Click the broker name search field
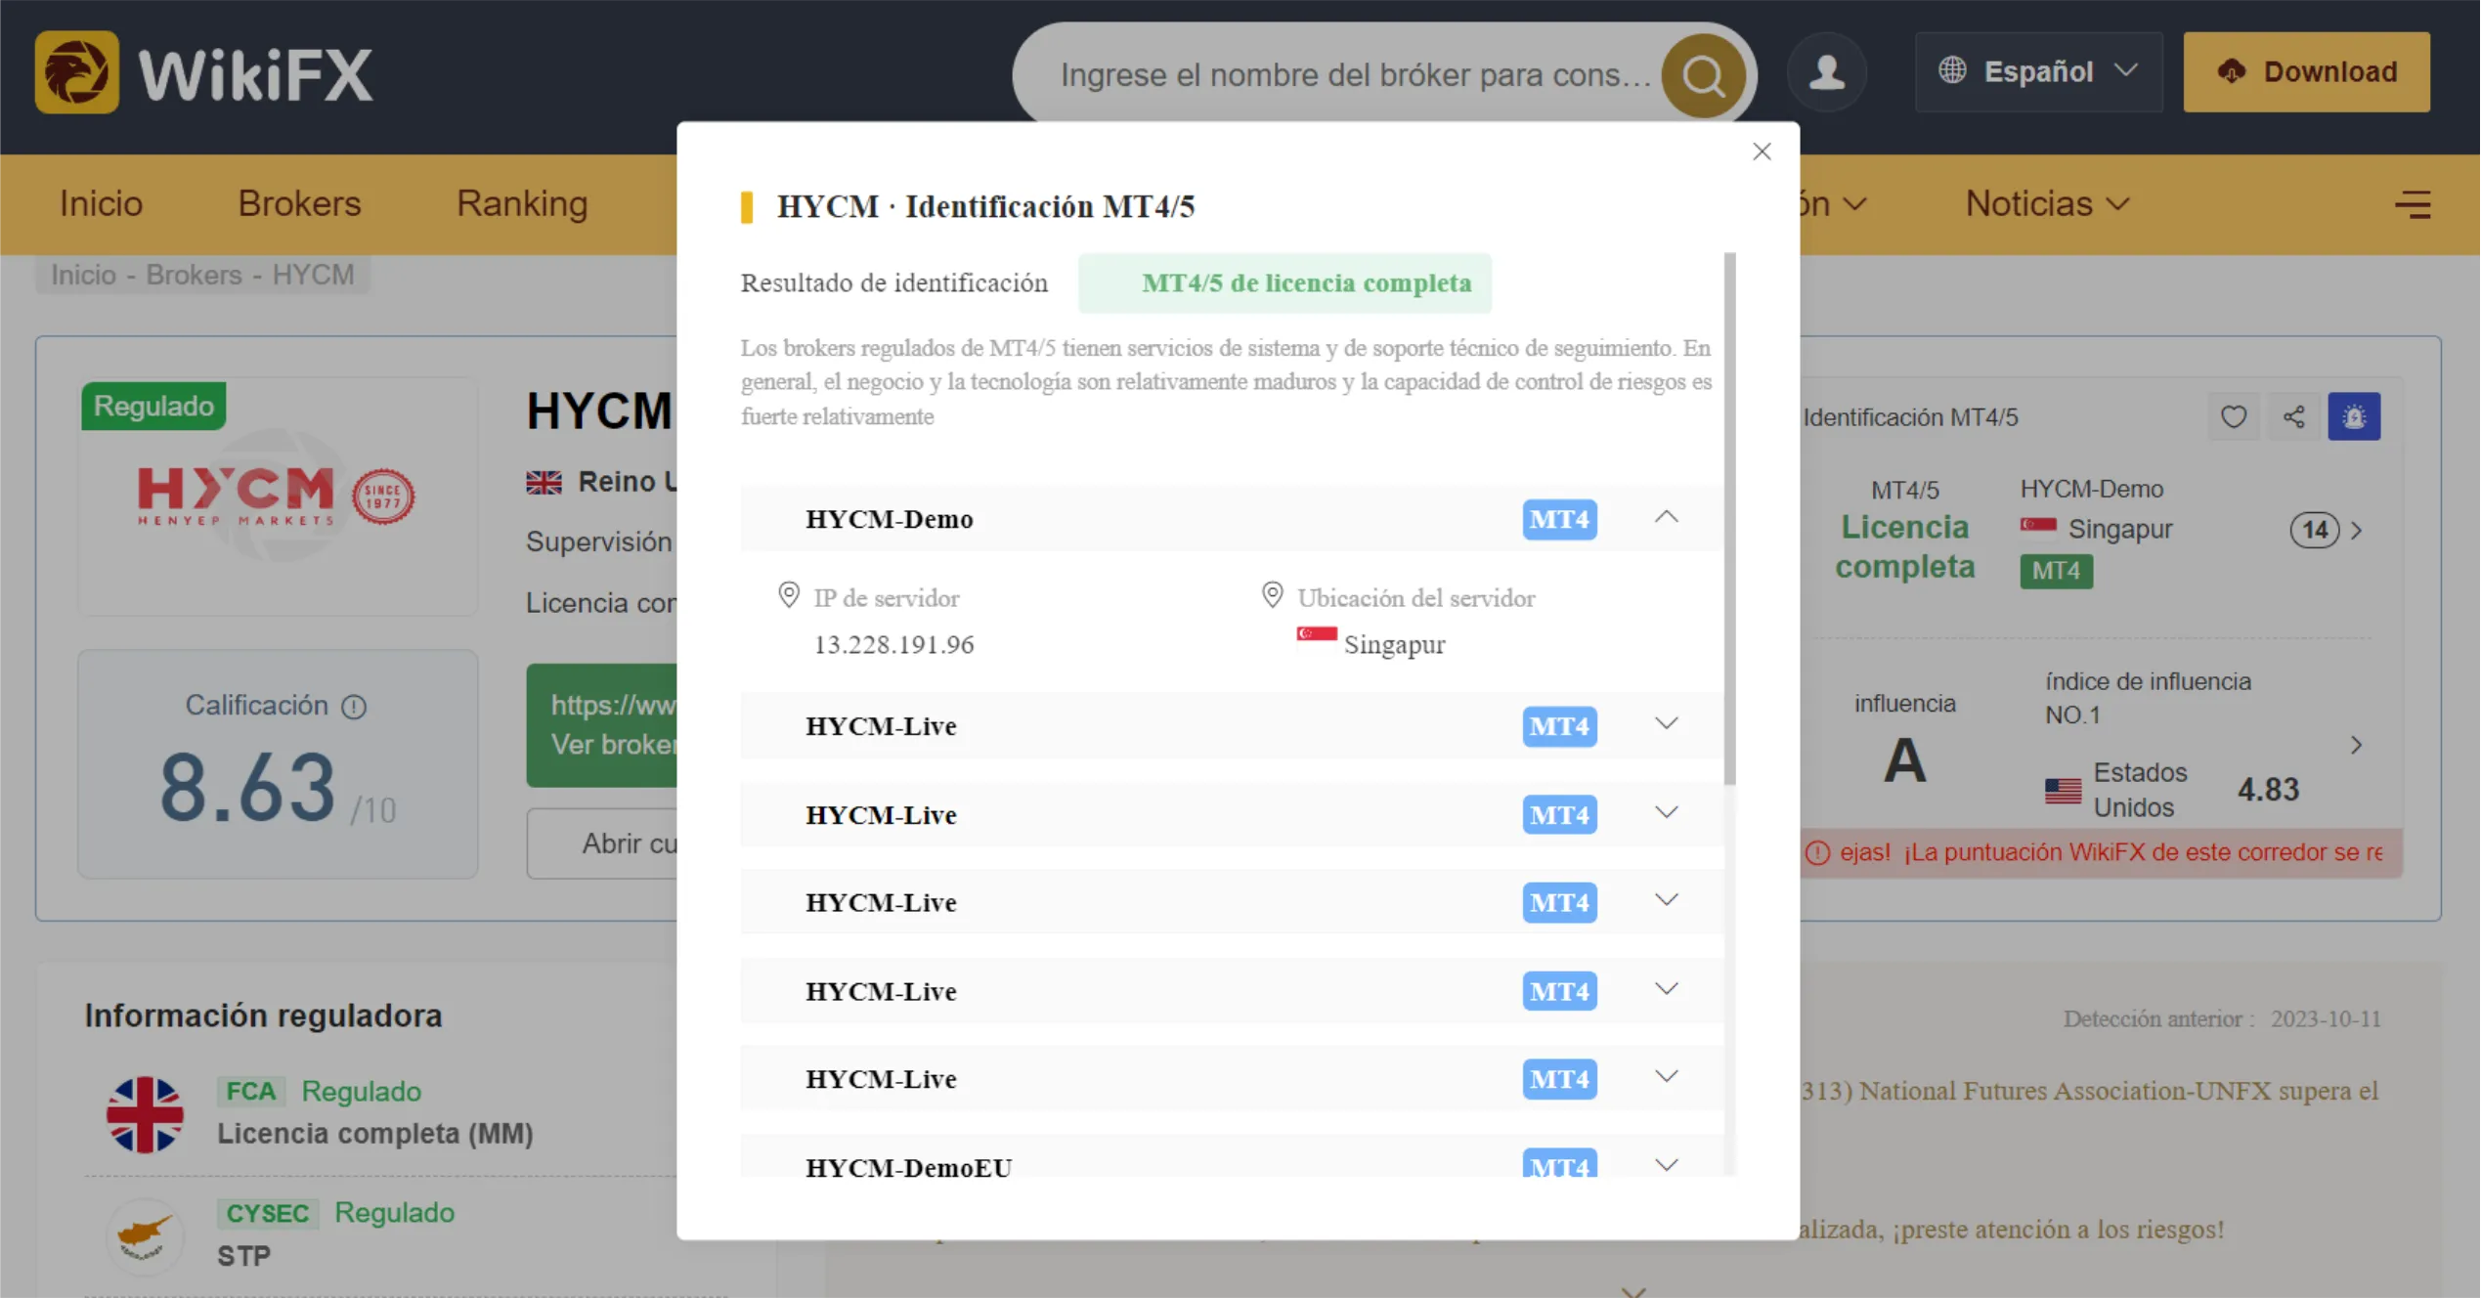This screenshot has width=2481, height=1298. coord(1355,74)
